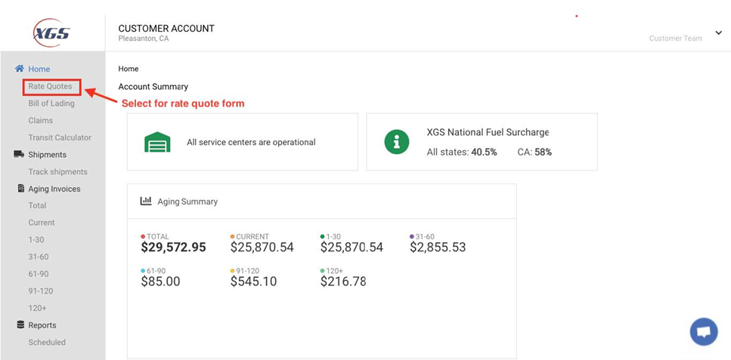The image size is (731, 360).
Task: Select Rate Quotes in sidebar
Action: click(x=51, y=86)
